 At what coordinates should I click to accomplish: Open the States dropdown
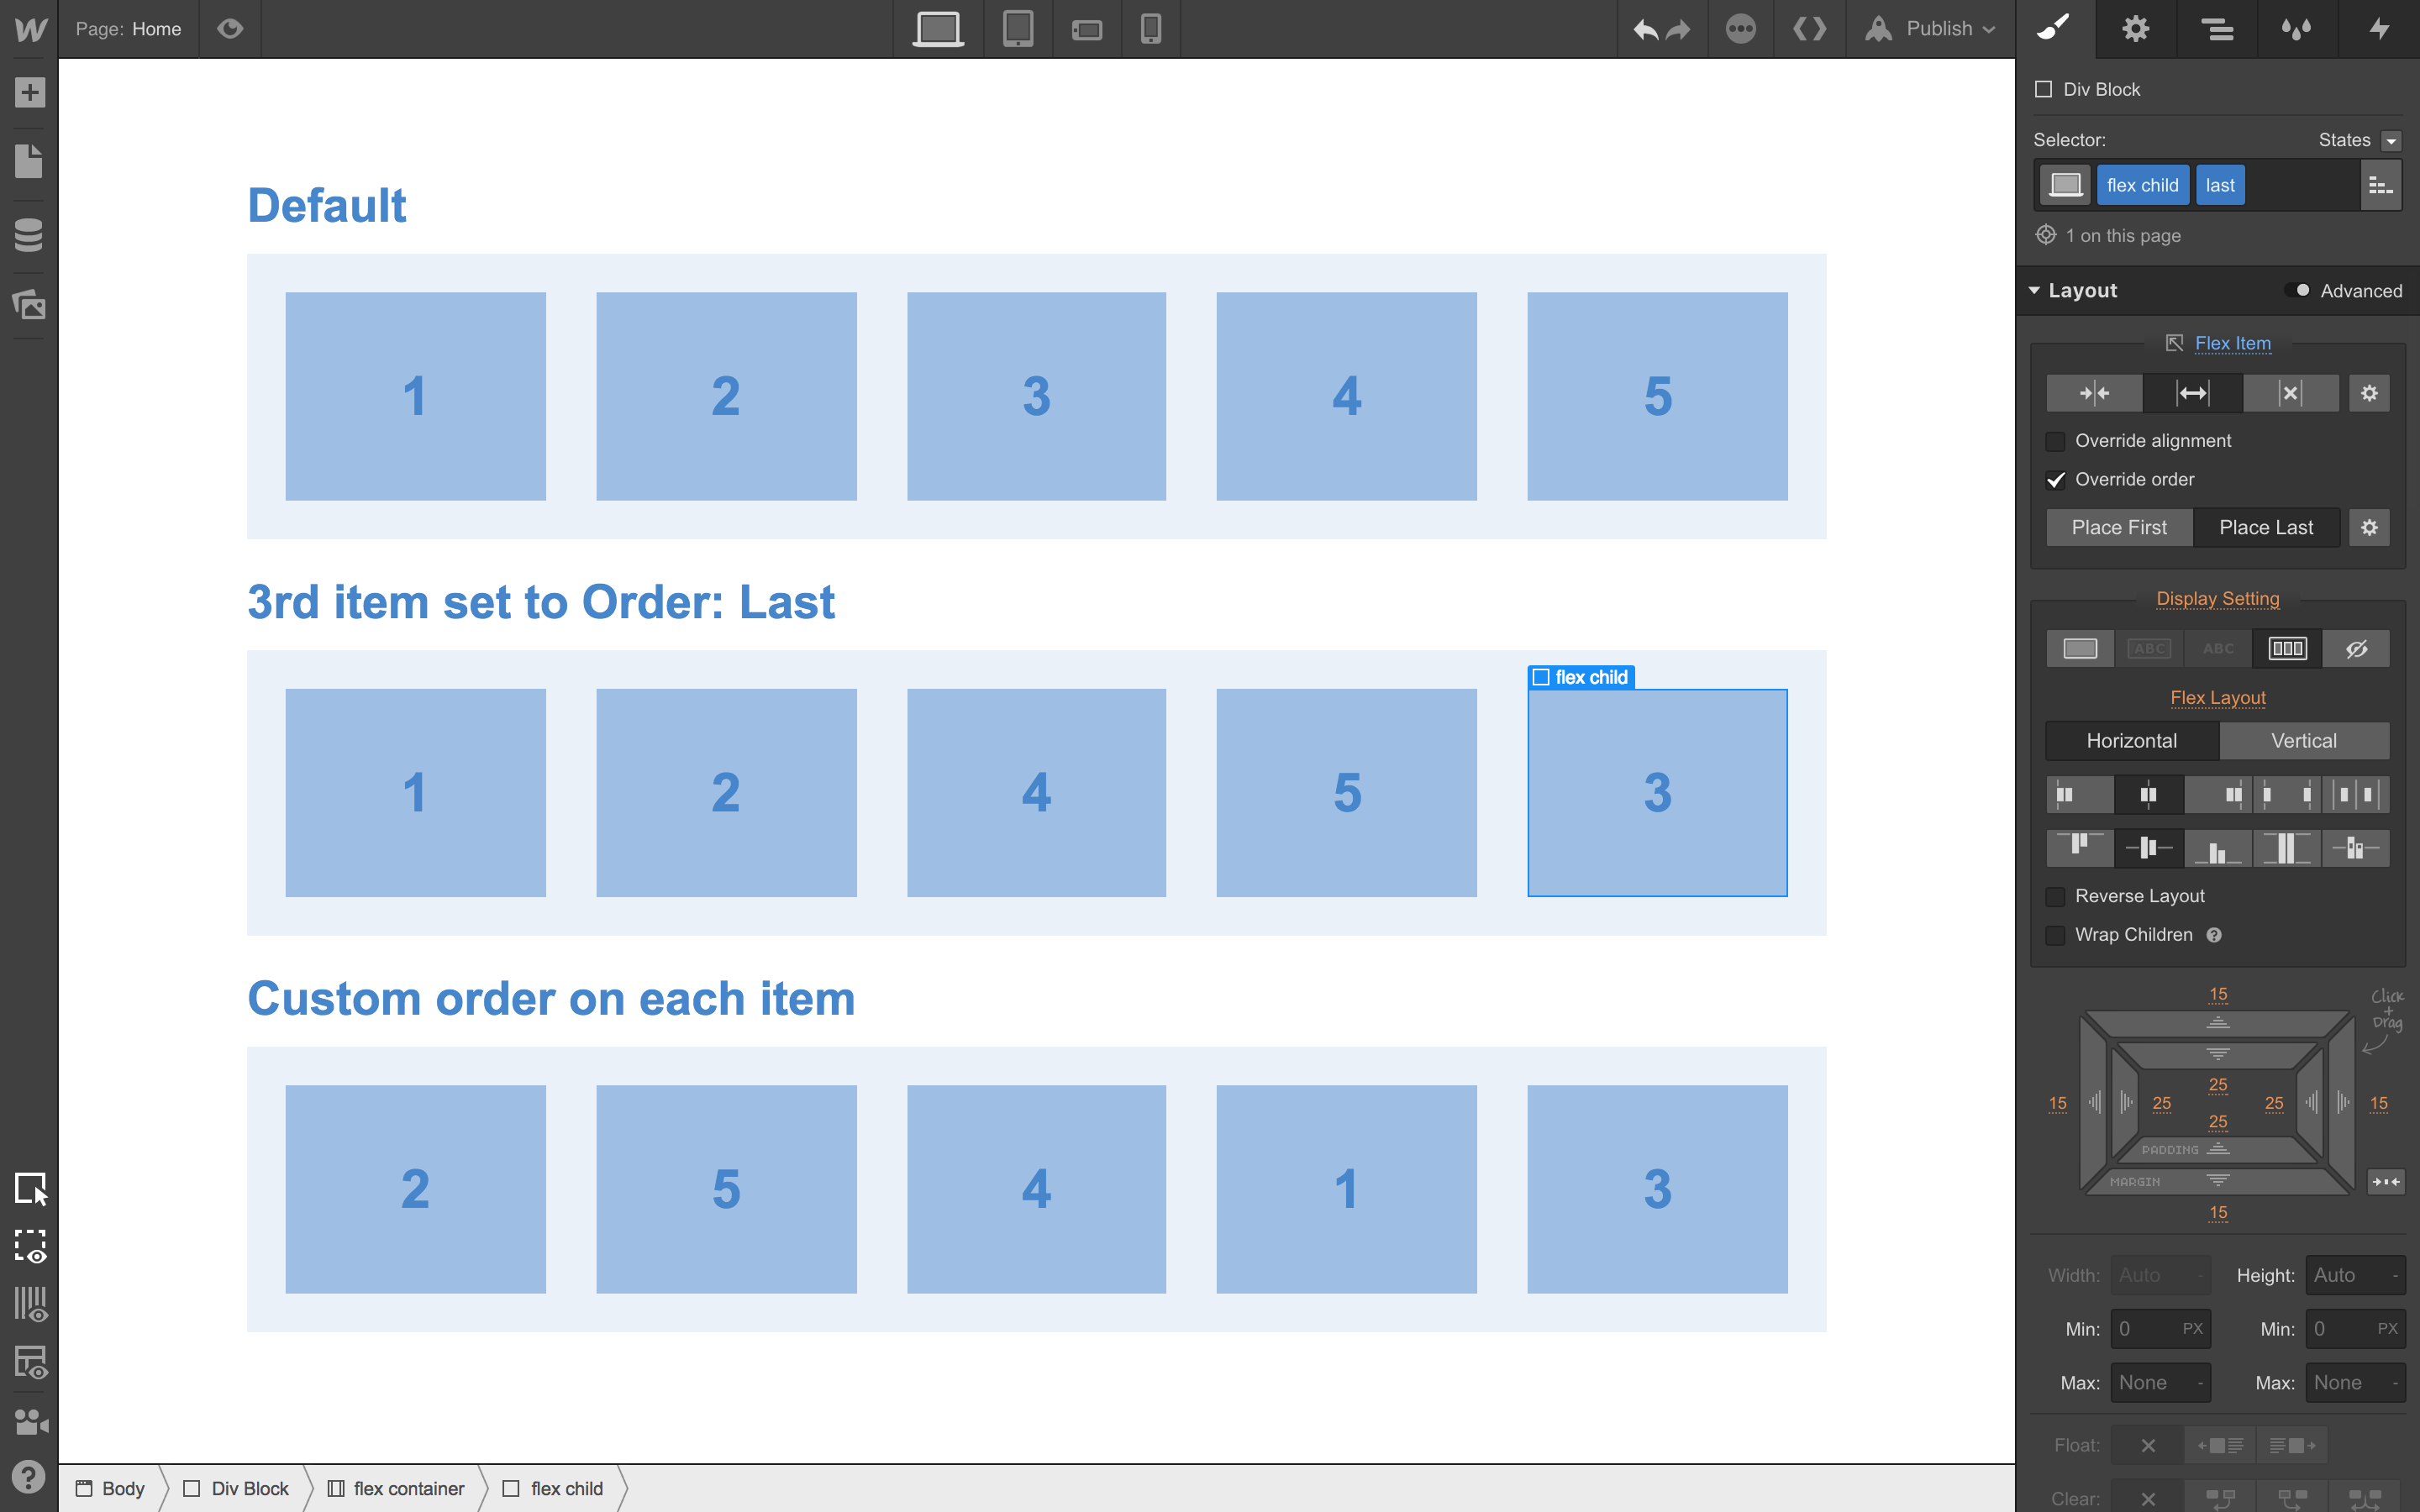point(2391,141)
